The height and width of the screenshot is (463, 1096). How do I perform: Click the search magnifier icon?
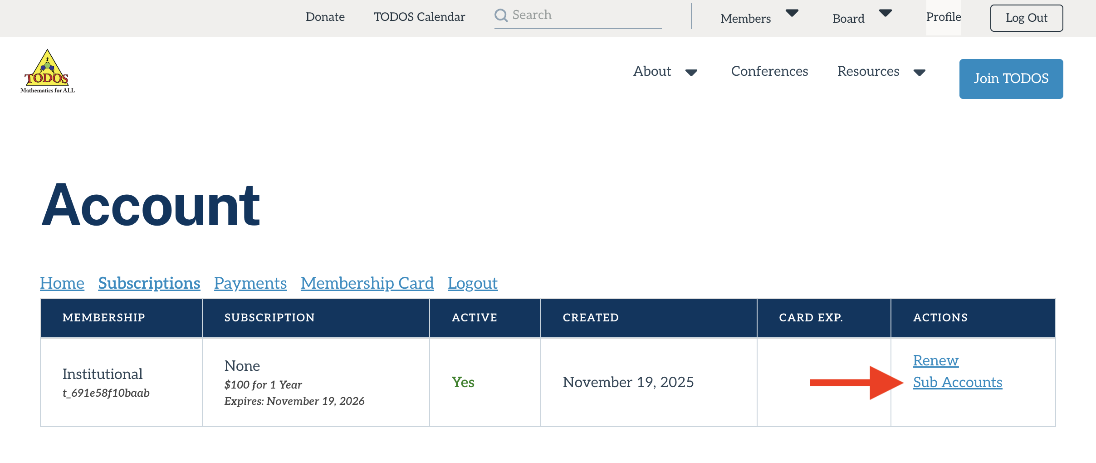(501, 15)
